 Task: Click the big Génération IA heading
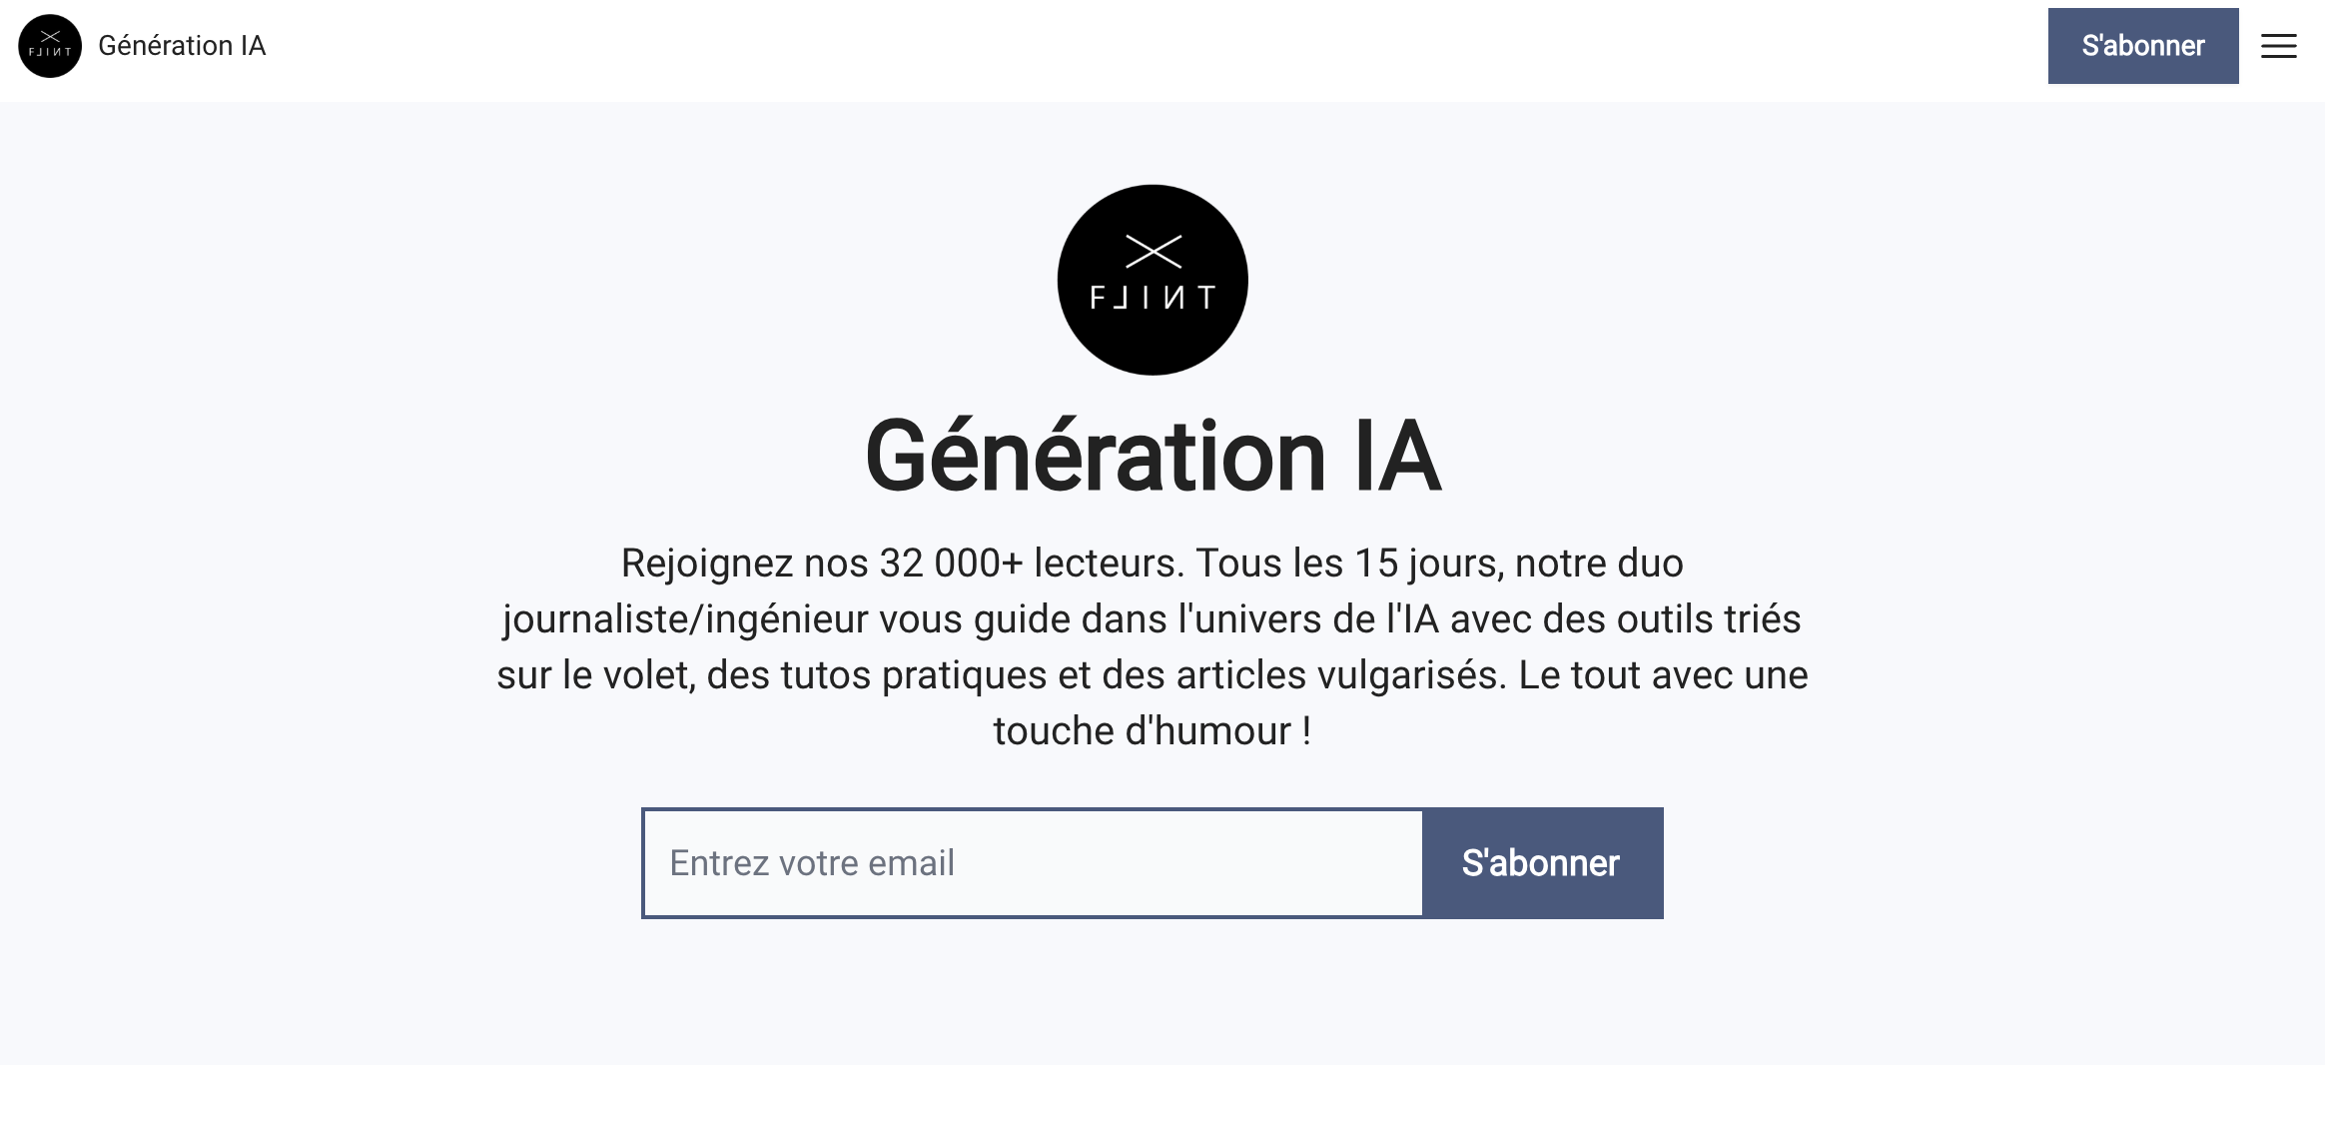click(1153, 457)
